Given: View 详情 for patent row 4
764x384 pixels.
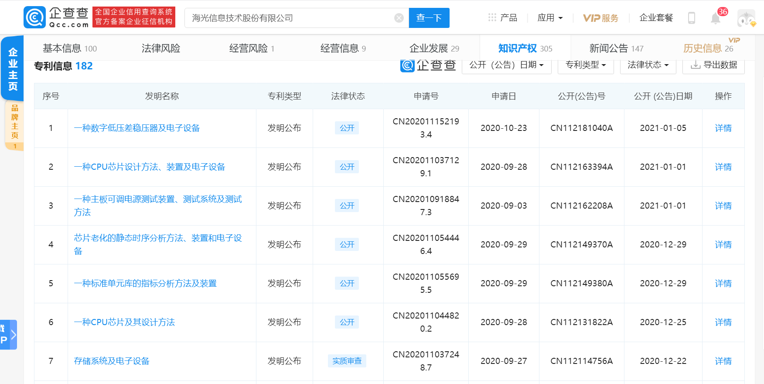Looking at the screenshot, I should [723, 244].
